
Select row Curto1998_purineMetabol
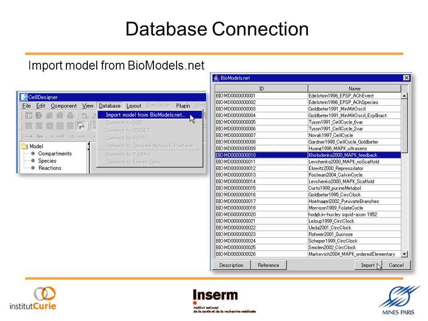click(308, 188)
